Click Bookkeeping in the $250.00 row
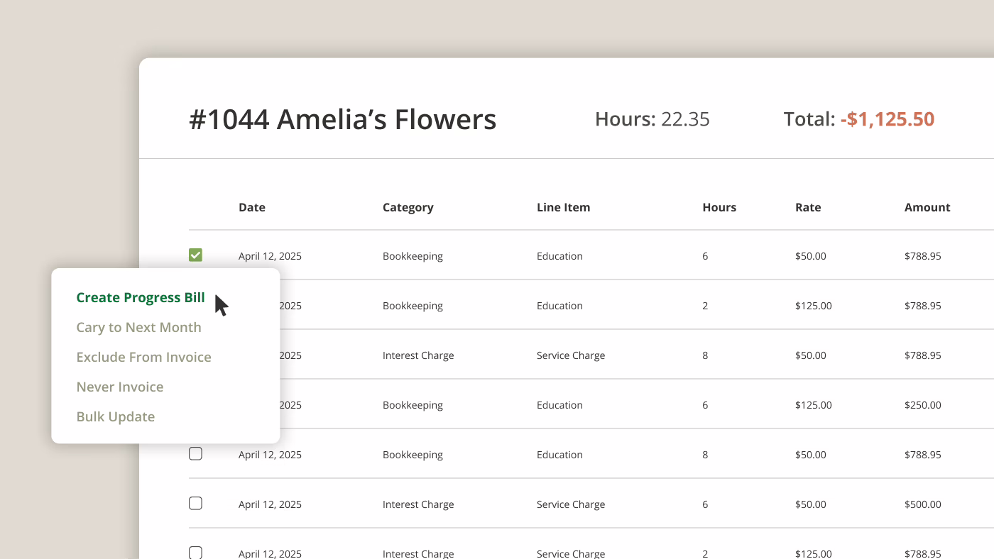The width and height of the screenshot is (994, 559). point(413,405)
